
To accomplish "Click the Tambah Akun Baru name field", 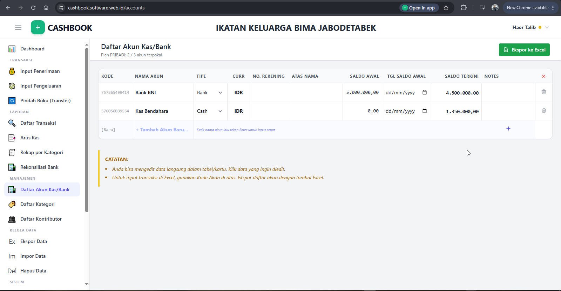I will 163,130.
